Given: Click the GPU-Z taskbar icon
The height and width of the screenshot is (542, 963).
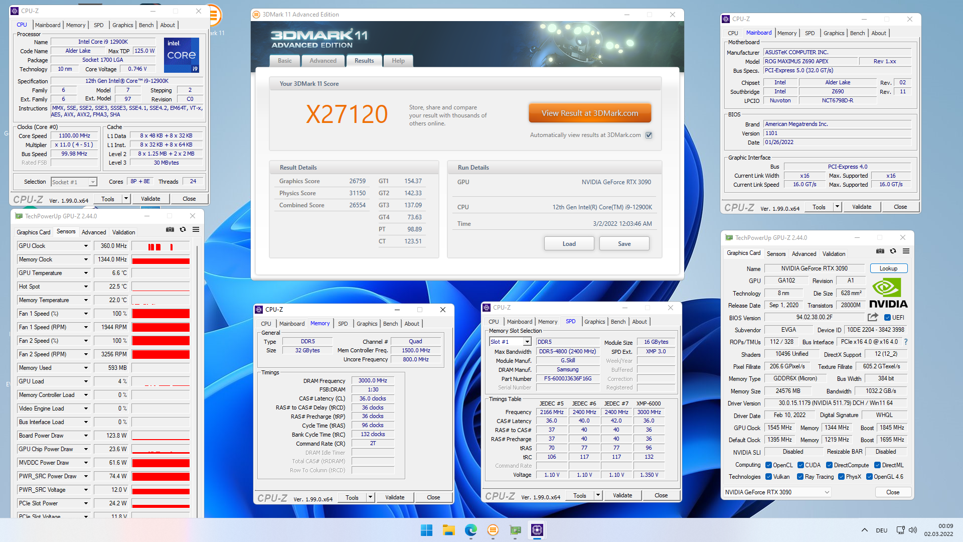Looking at the screenshot, I should tap(515, 530).
